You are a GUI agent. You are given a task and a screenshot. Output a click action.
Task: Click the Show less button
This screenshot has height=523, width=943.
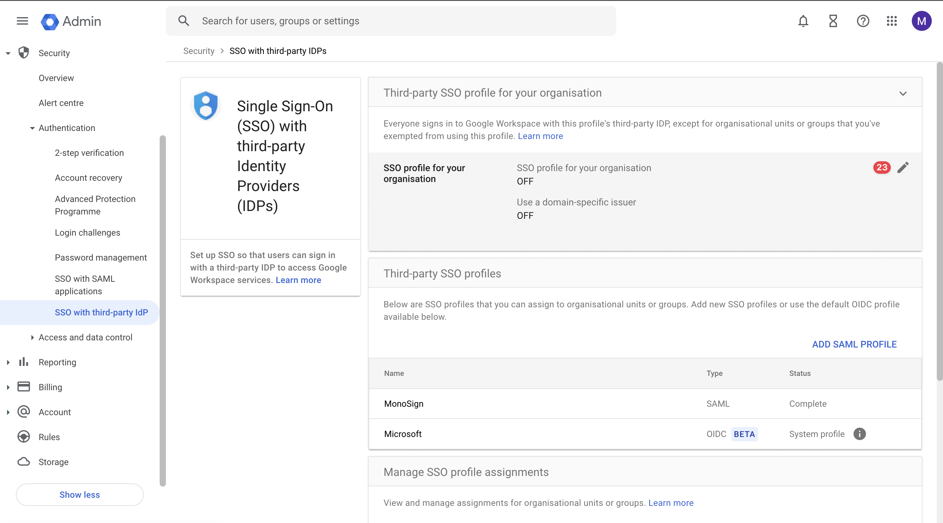click(80, 494)
